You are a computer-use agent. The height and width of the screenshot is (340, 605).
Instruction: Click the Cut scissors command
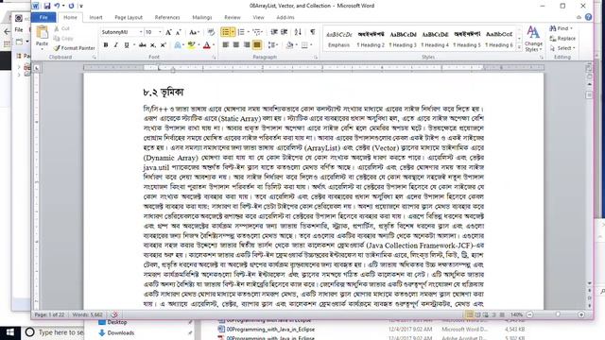pos(61,28)
